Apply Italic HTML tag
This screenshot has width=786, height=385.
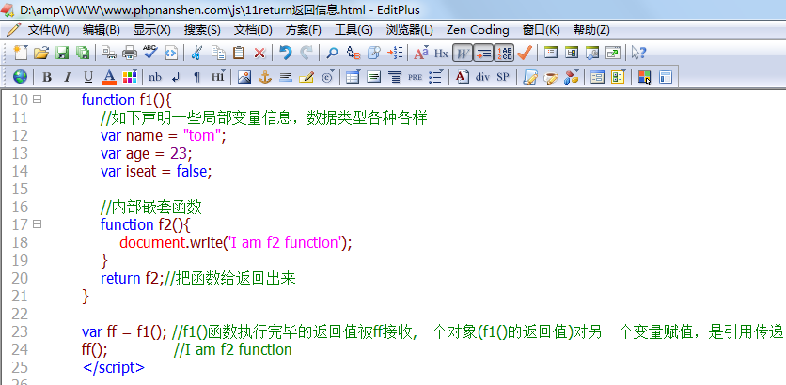[x=68, y=77]
